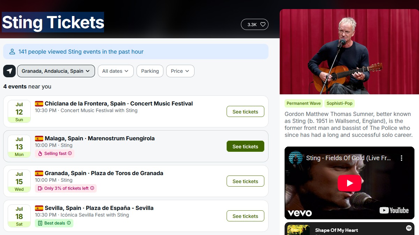Screen dimensions: 419x235
Task: Toggle the Parking filter
Action: tap(150, 71)
